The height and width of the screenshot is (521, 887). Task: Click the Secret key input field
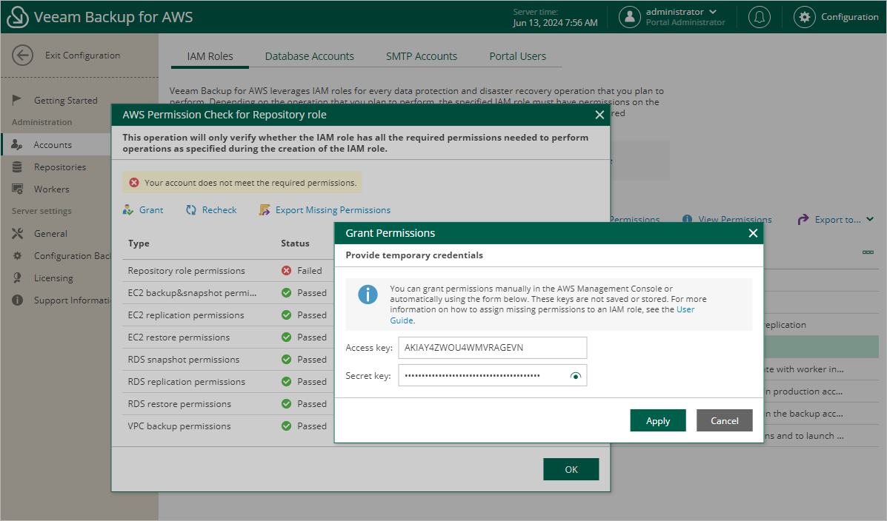coord(493,375)
